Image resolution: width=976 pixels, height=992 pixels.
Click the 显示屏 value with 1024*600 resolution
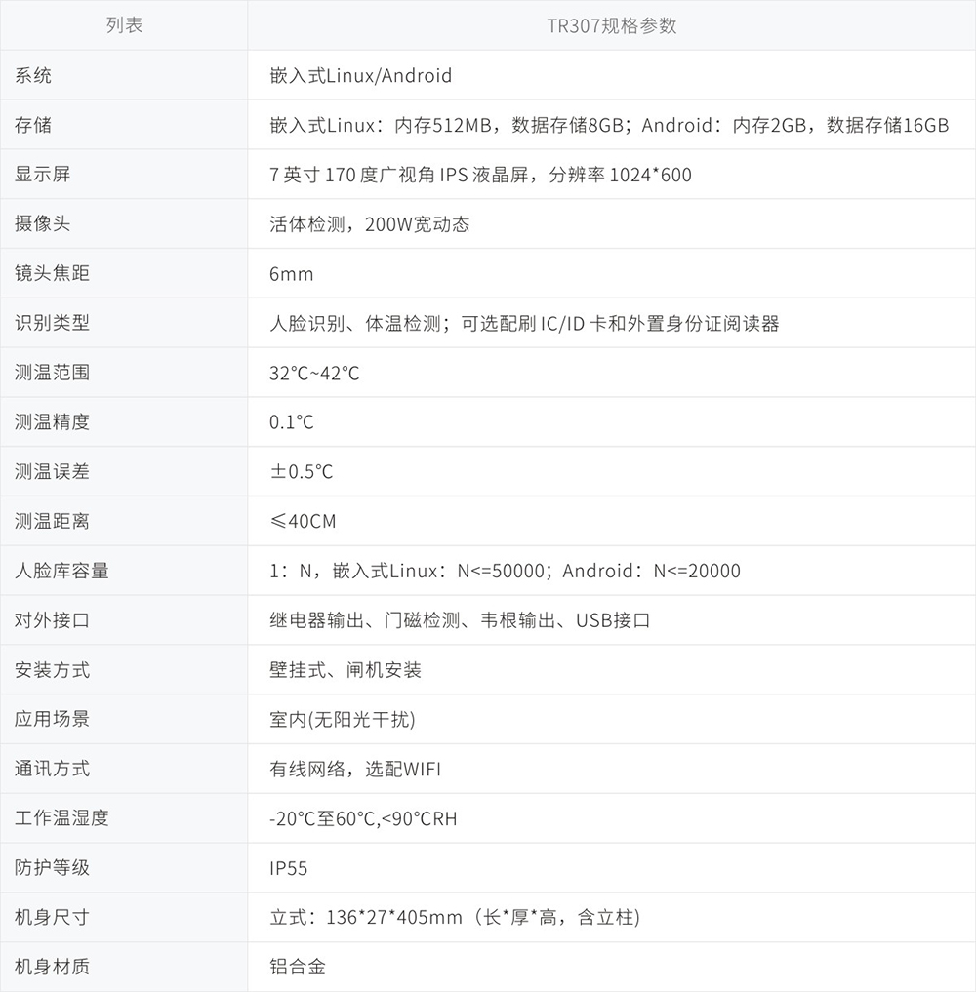point(480,175)
